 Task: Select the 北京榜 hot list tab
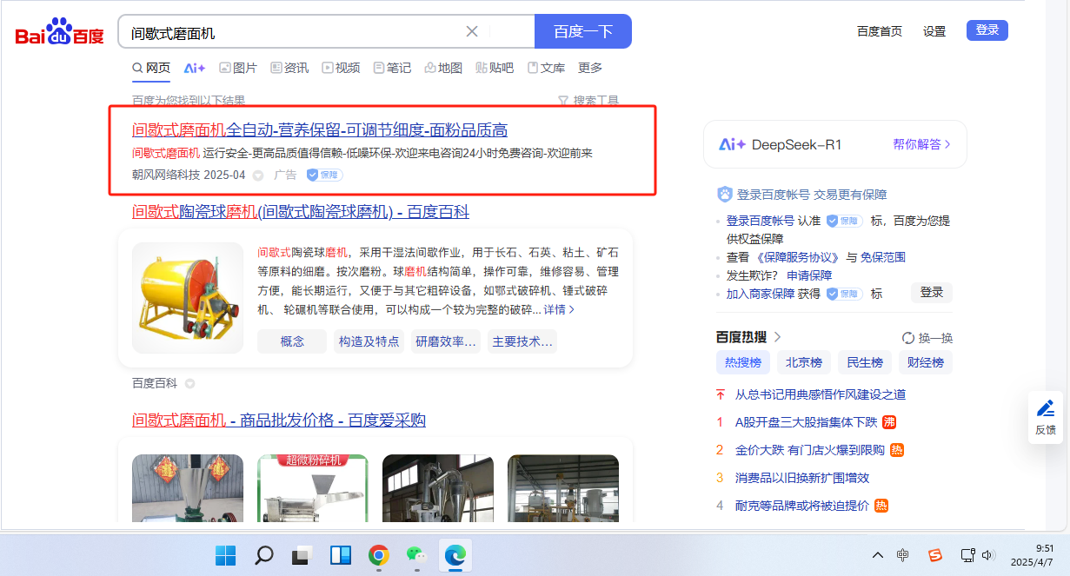pyautogui.click(x=804, y=362)
